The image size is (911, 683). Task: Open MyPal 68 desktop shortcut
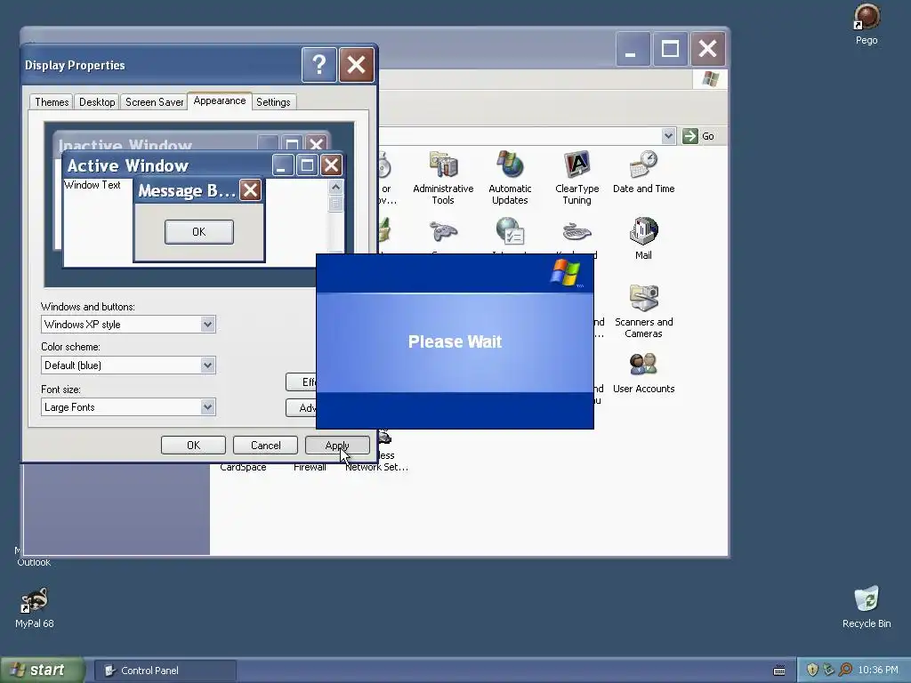pos(35,607)
